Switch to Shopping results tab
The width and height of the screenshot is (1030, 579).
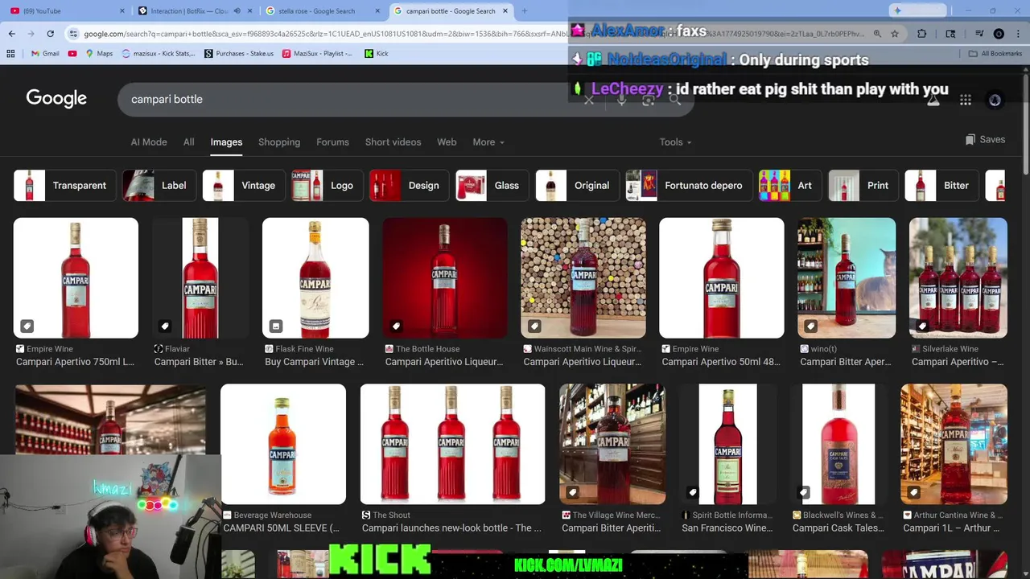tap(279, 142)
